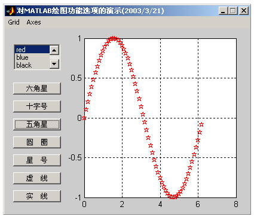Click the 实线 solid line button
Screen dimensions: 254x219
coord(37,196)
